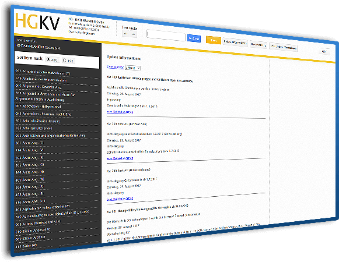Select Akademie der Wissenschaften in sidebar

click(x=41, y=79)
